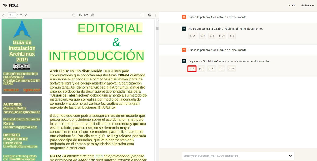The width and height of the screenshot is (317, 161).
Task: Click the 'rolling release' bold text
Action: (x=119, y=136)
